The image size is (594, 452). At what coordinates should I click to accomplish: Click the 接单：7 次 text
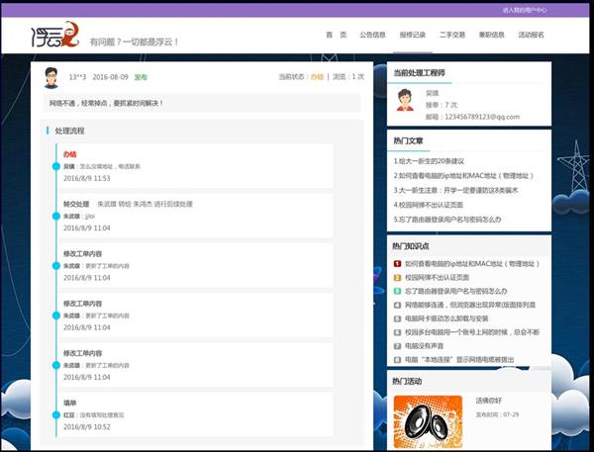pyautogui.click(x=441, y=105)
